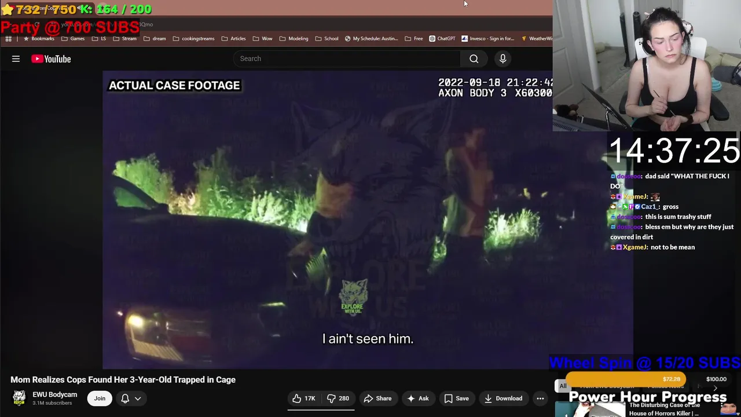Click the Share button
Viewport: 741px width, 417px height.
(377, 398)
